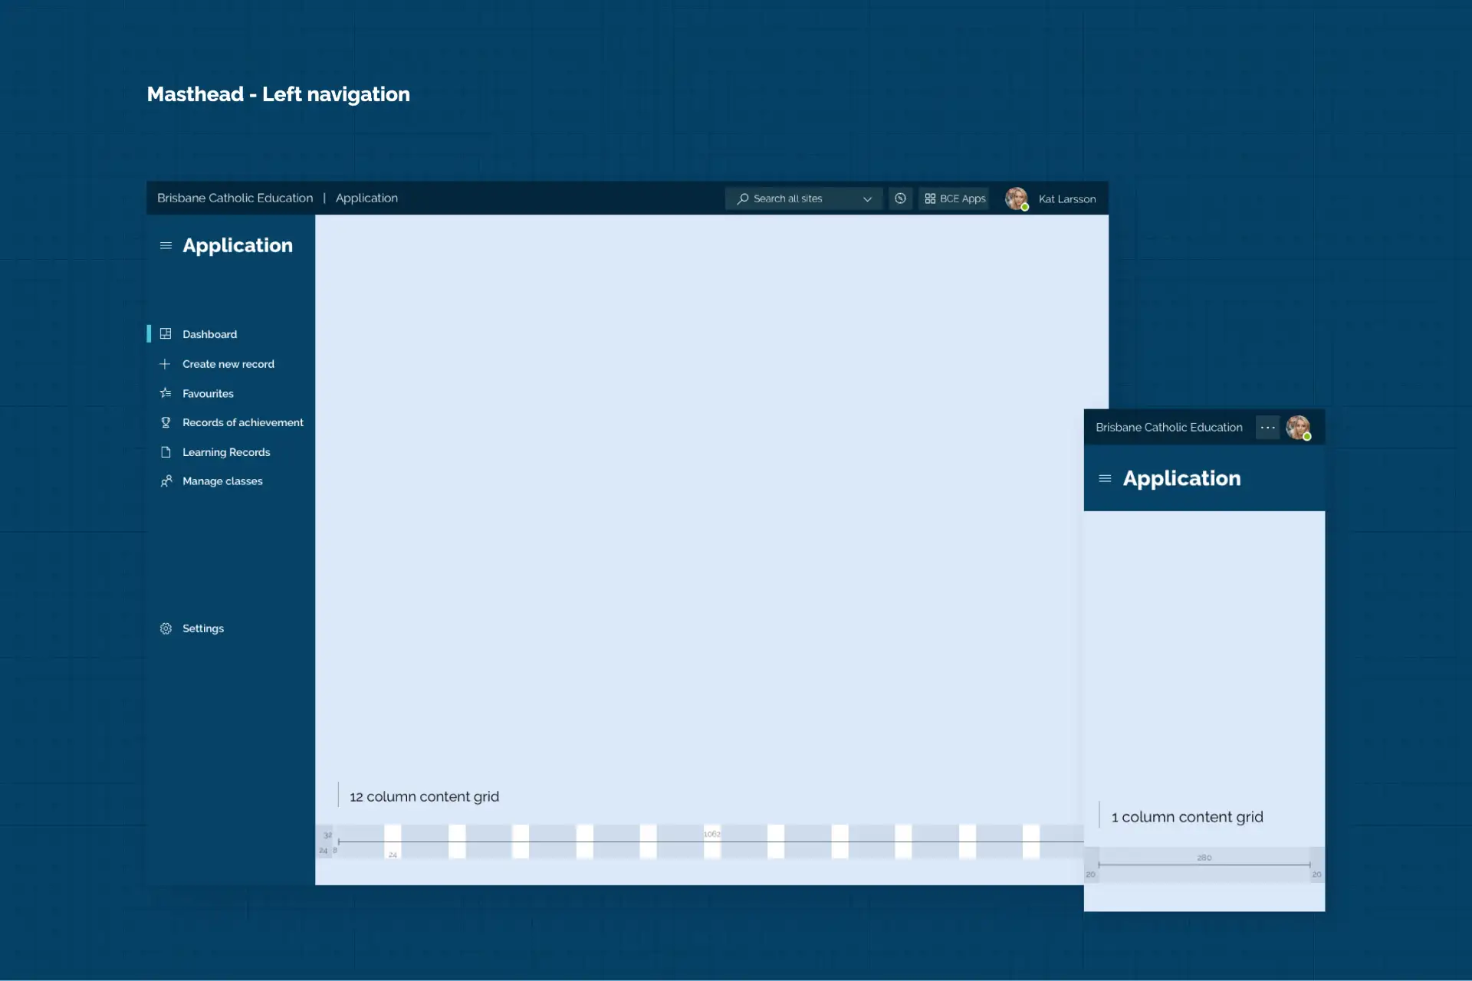Collapse the mobile Application hamburger menu
Screen dimensions: 1472x981
(x=1106, y=478)
